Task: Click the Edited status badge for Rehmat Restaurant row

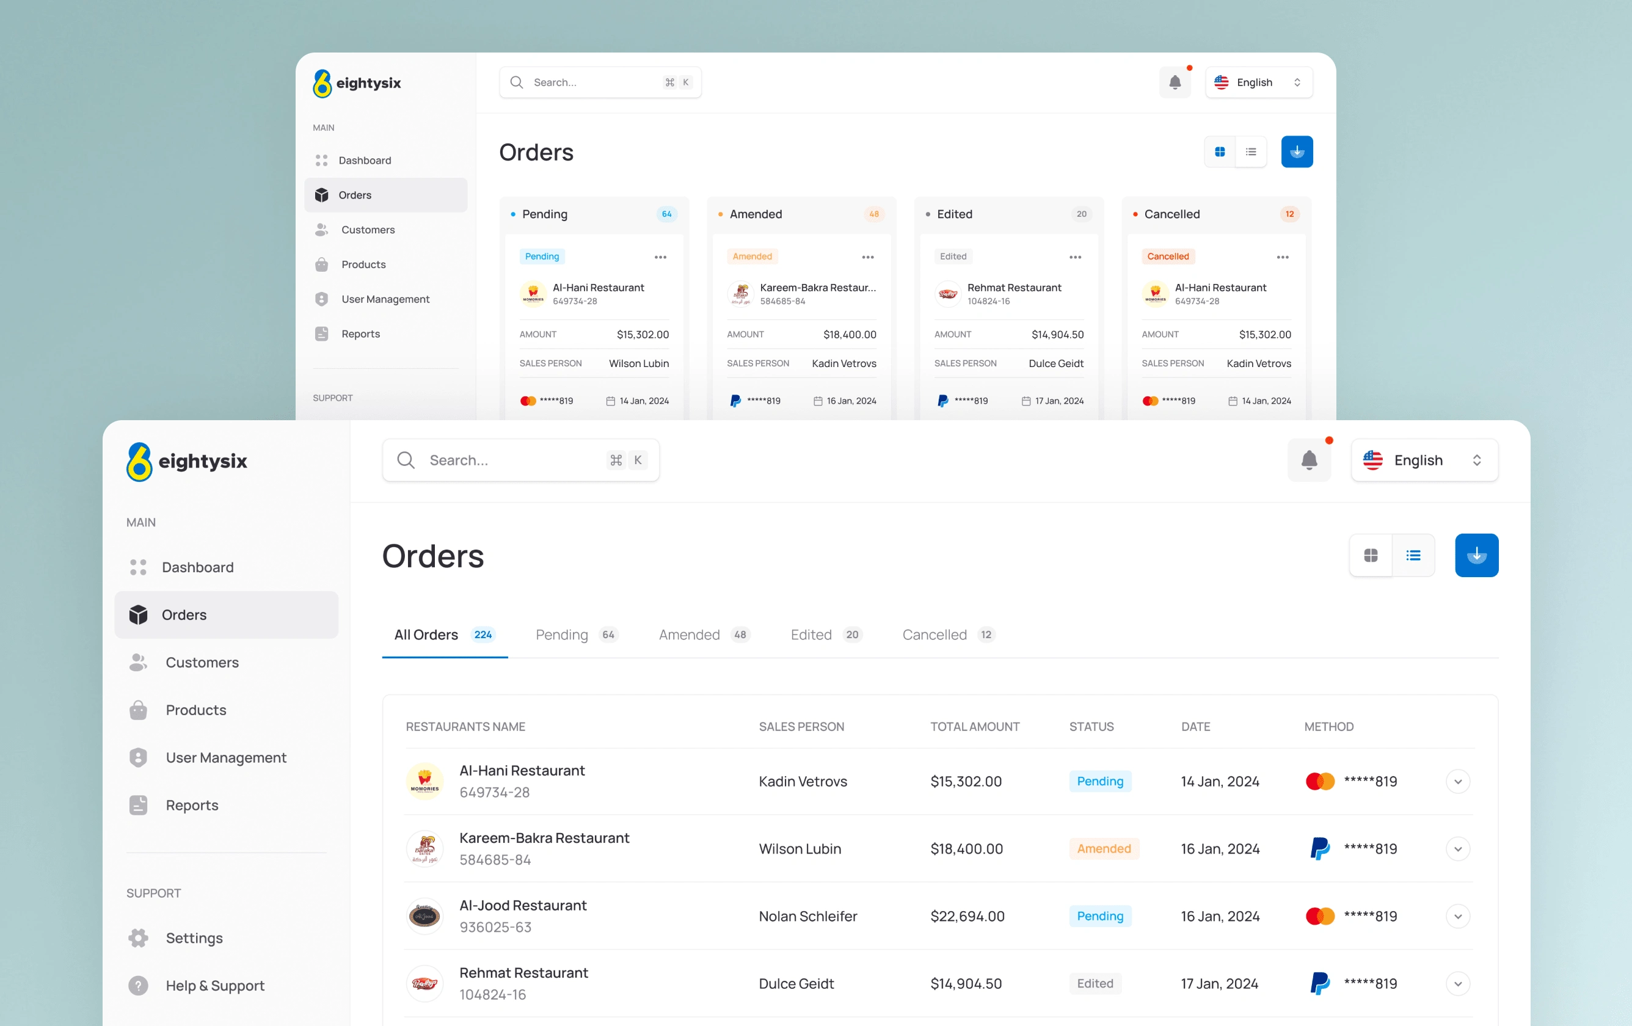Action: [x=1095, y=983]
